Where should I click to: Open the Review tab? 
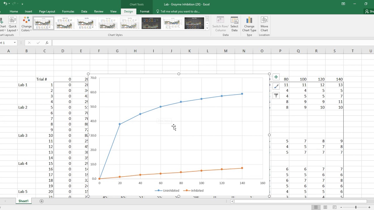tap(99, 11)
